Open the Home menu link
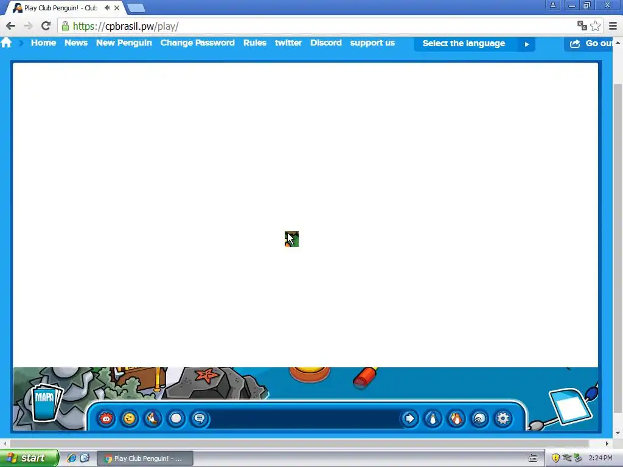This screenshot has height=467, width=623. 43,43
